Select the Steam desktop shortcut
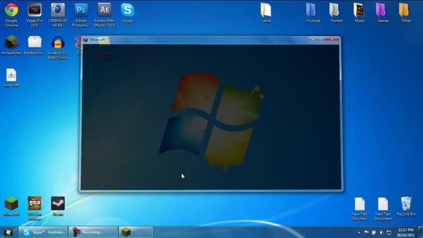Screen dimensions: 423x238 (58, 206)
